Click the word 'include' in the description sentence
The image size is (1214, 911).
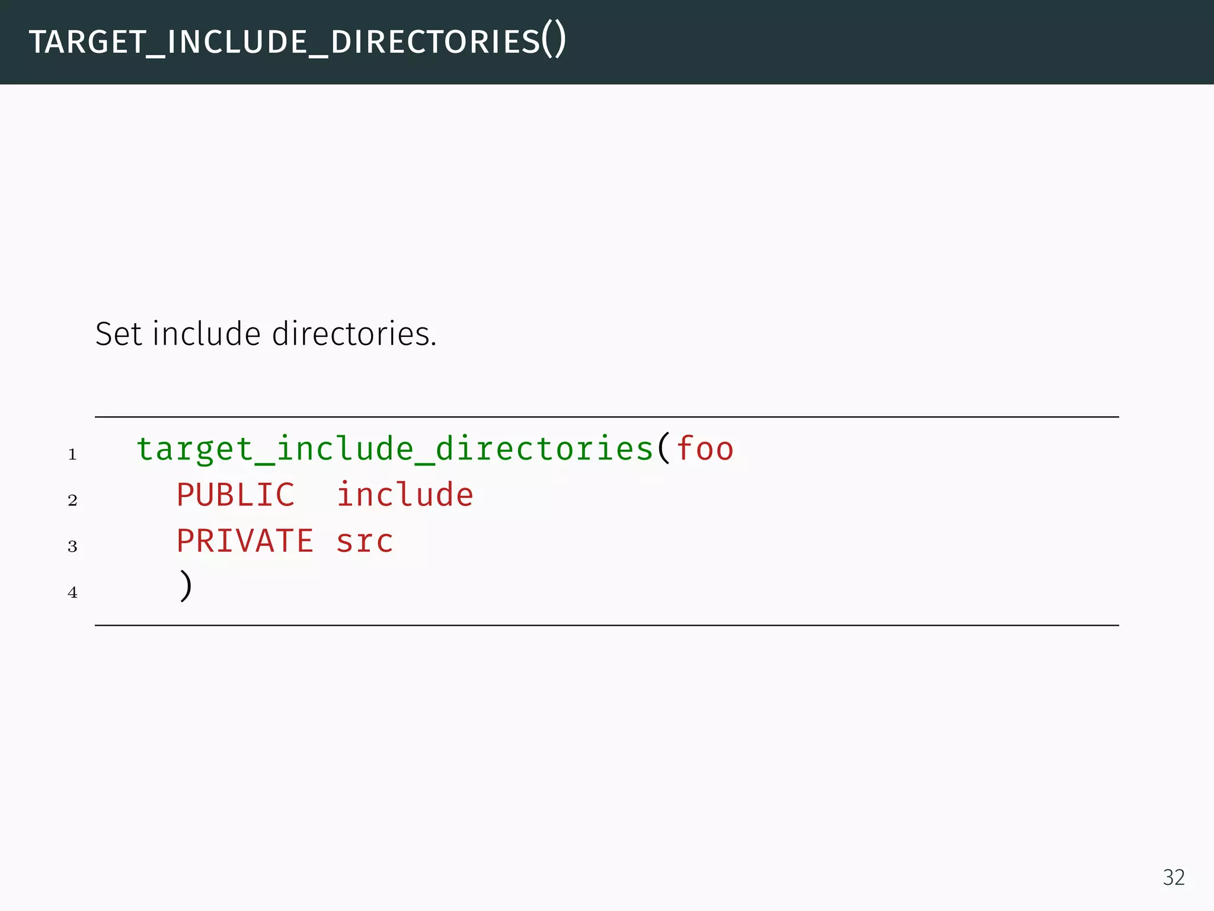tap(206, 334)
